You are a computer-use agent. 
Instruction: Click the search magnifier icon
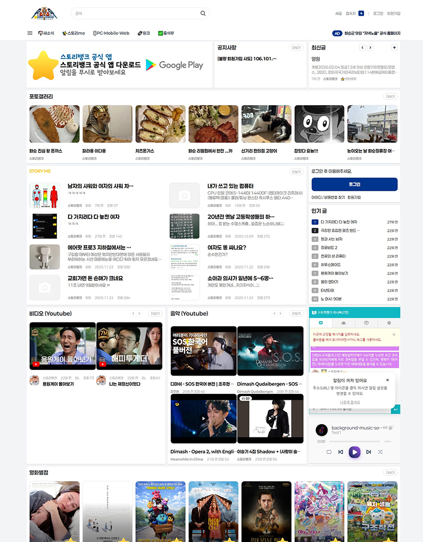tap(203, 13)
